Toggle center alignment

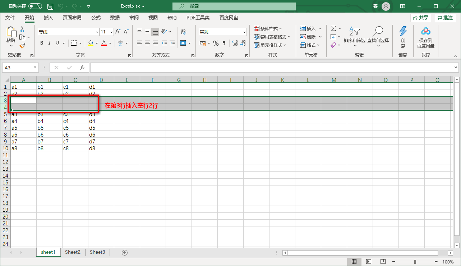tap(147, 43)
